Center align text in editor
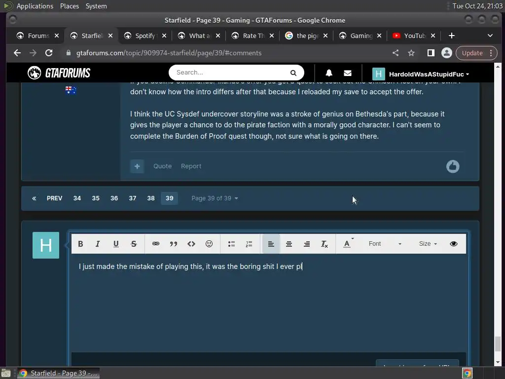 289,244
